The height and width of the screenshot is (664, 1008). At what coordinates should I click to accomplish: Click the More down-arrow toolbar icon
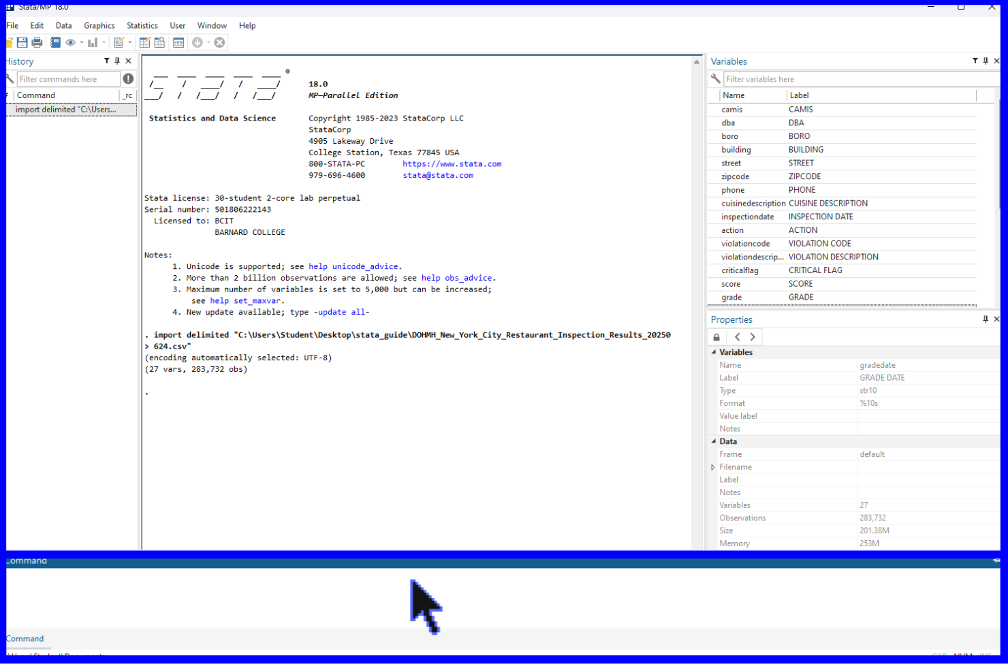coord(198,42)
